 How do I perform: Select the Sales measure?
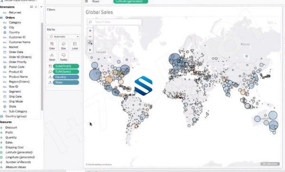9,142
